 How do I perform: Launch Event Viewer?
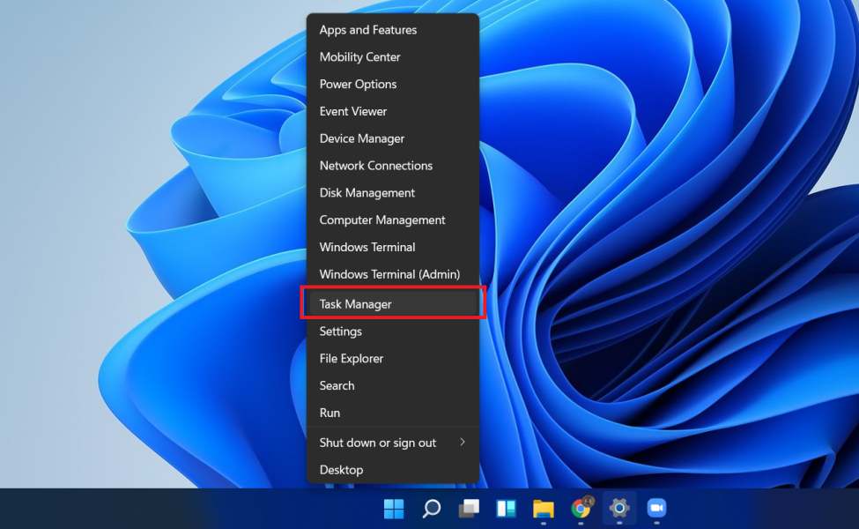pyautogui.click(x=393, y=111)
